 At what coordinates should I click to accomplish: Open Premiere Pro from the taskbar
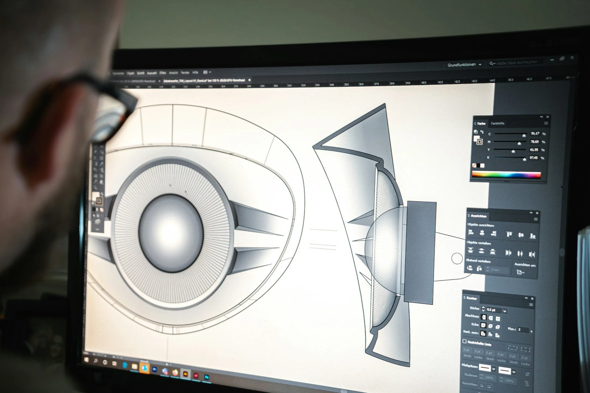pos(155,369)
